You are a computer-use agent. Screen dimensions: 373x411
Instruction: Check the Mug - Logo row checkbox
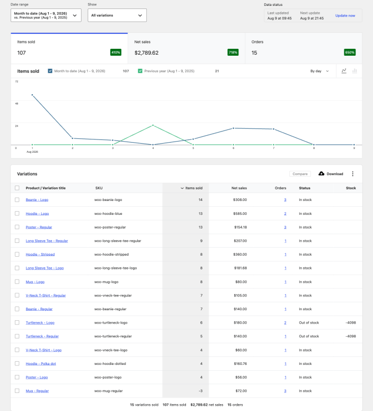coord(17,282)
